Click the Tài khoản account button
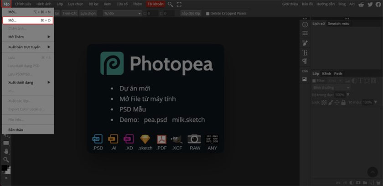 pos(155,4)
